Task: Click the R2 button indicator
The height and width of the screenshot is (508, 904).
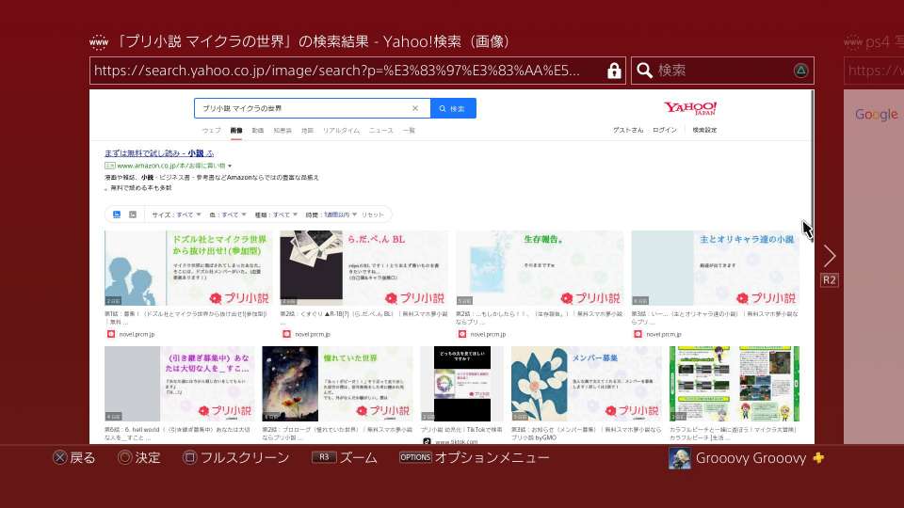Action: tap(829, 280)
